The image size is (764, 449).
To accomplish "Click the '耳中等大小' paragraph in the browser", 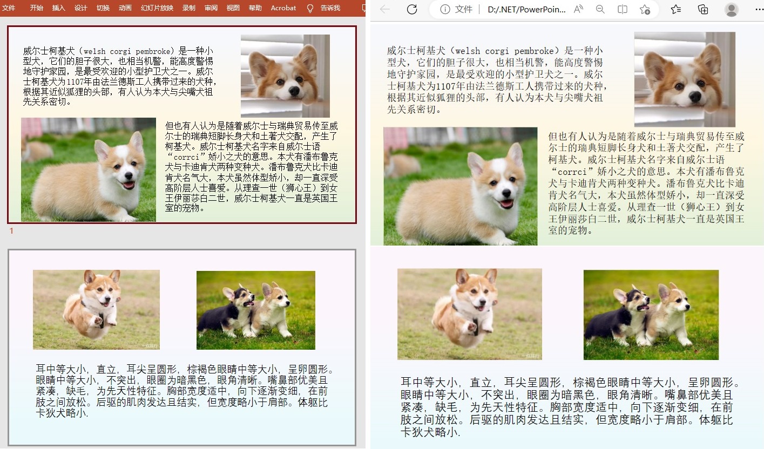I will (570, 407).
